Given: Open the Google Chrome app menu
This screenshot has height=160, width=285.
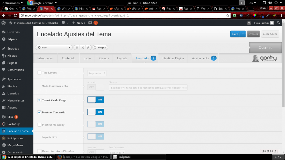Looking at the screenshot, I should [43, 3].
